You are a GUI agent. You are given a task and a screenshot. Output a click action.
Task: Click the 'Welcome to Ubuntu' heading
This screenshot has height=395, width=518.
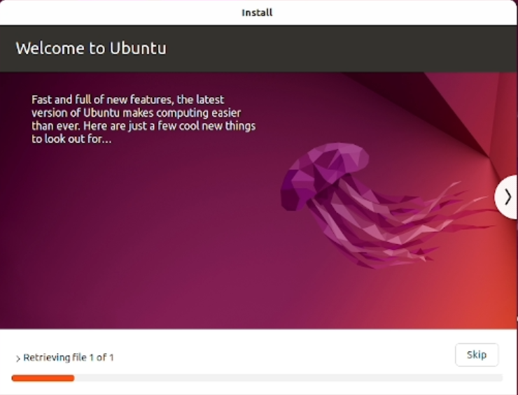(91, 48)
